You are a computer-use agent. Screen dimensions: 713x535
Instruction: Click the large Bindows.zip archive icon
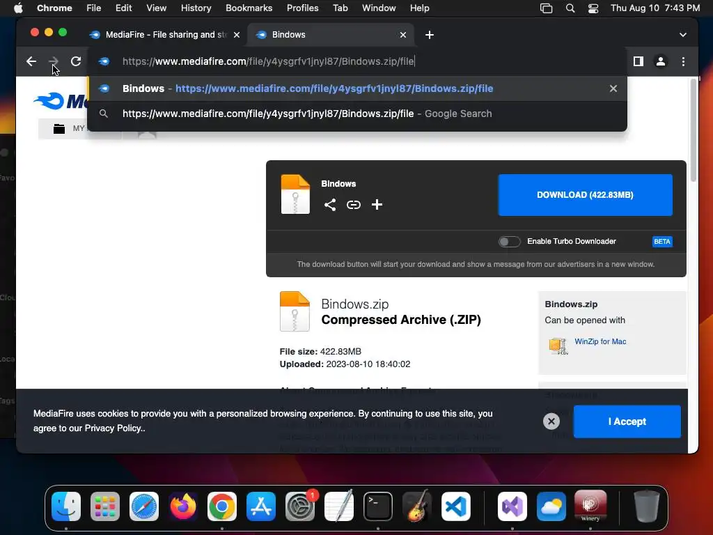[x=295, y=311]
